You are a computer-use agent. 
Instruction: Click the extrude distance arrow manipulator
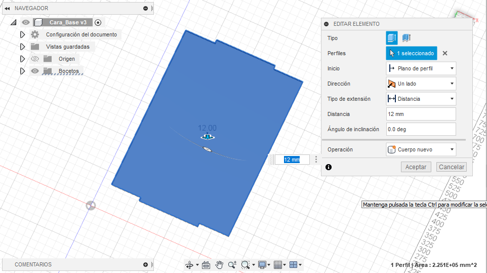(208, 136)
